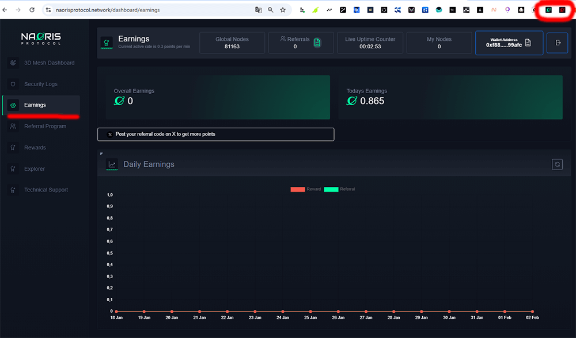Screen dimensions: 576x338
Task: Click the people icon beside Referral Program
Action: [13, 126]
